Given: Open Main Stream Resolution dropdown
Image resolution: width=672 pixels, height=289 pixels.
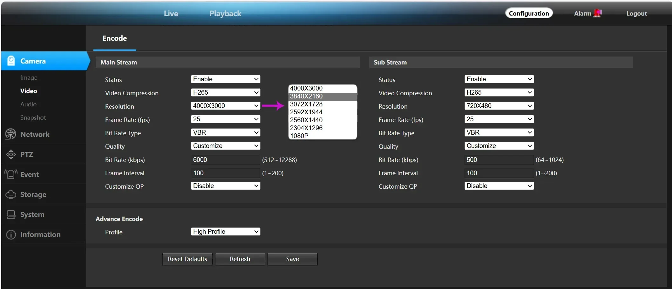Looking at the screenshot, I should click(226, 106).
